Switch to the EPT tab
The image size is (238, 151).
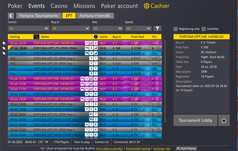click(69, 16)
